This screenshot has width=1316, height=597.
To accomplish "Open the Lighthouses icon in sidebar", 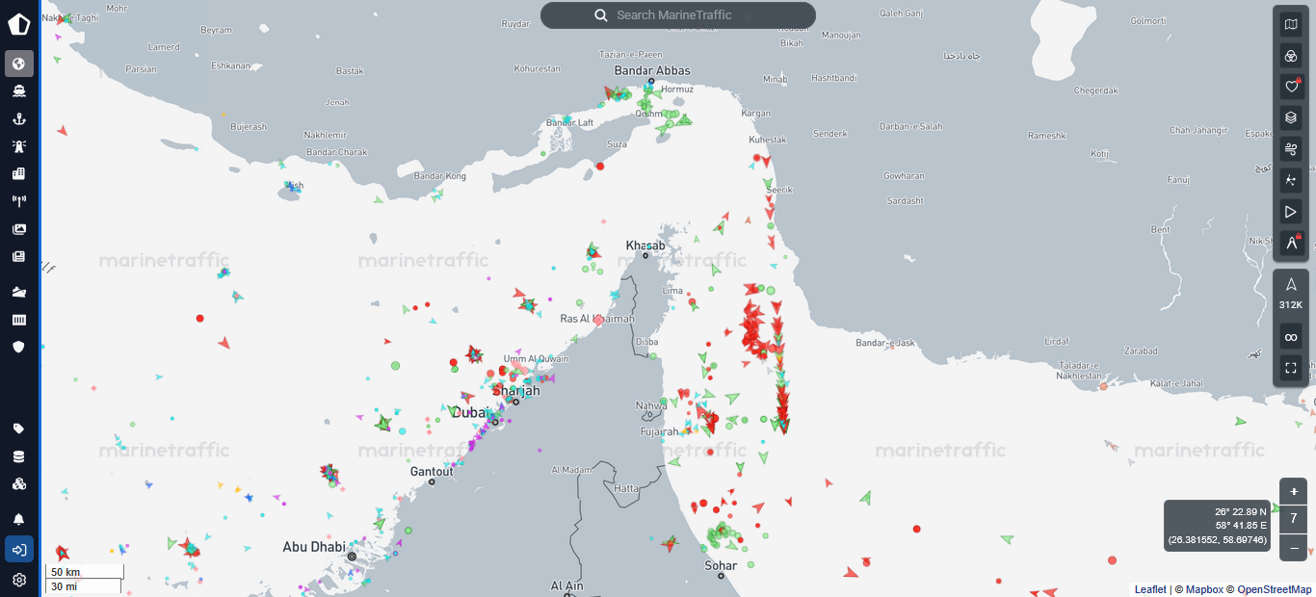I will tap(18, 146).
